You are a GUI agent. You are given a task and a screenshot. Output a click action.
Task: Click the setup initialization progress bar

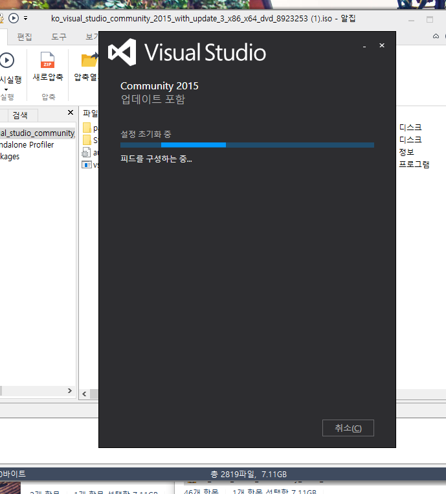tap(247, 145)
